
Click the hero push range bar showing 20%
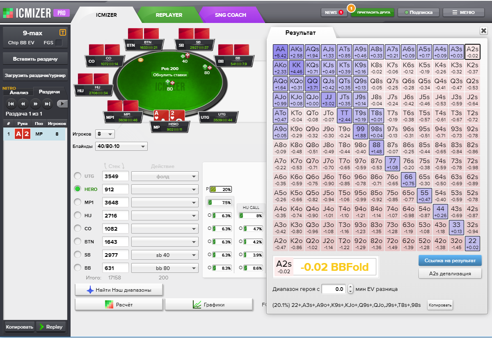coord(221,189)
